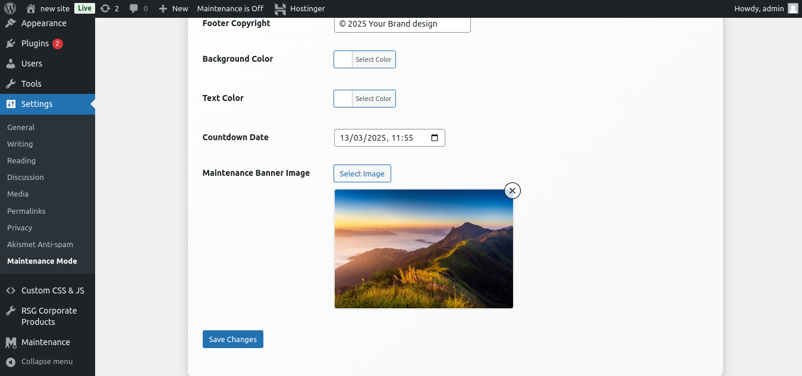Pick a Background Color via Select Color
The height and width of the screenshot is (376, 802).
tap(373, 59)
